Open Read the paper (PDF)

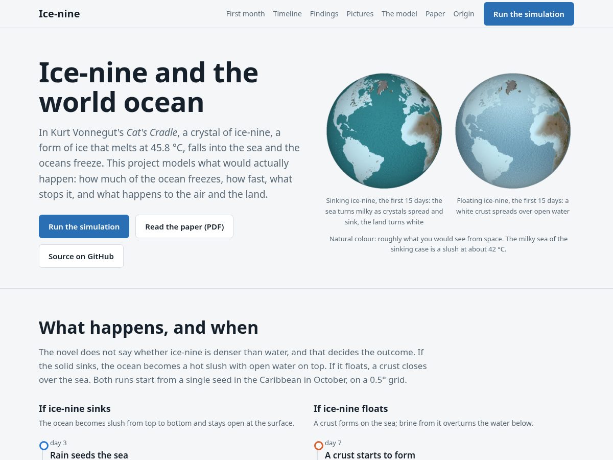[x=184, y=226]
